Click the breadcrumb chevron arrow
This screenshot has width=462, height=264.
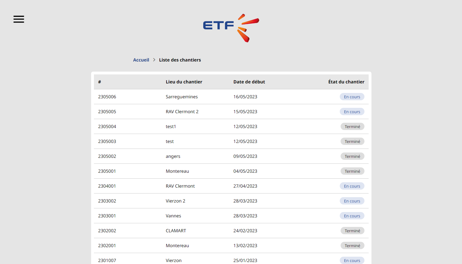pyautogui.click(x=154, y=60)
